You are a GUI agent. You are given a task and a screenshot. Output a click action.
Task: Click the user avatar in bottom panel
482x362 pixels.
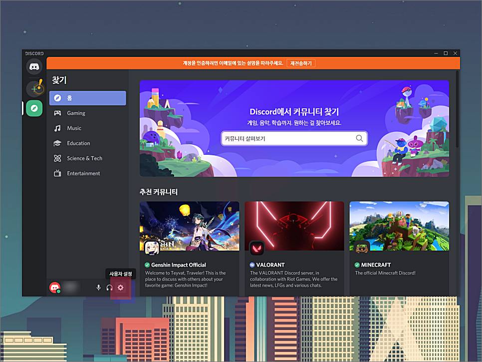click(55, 288)
